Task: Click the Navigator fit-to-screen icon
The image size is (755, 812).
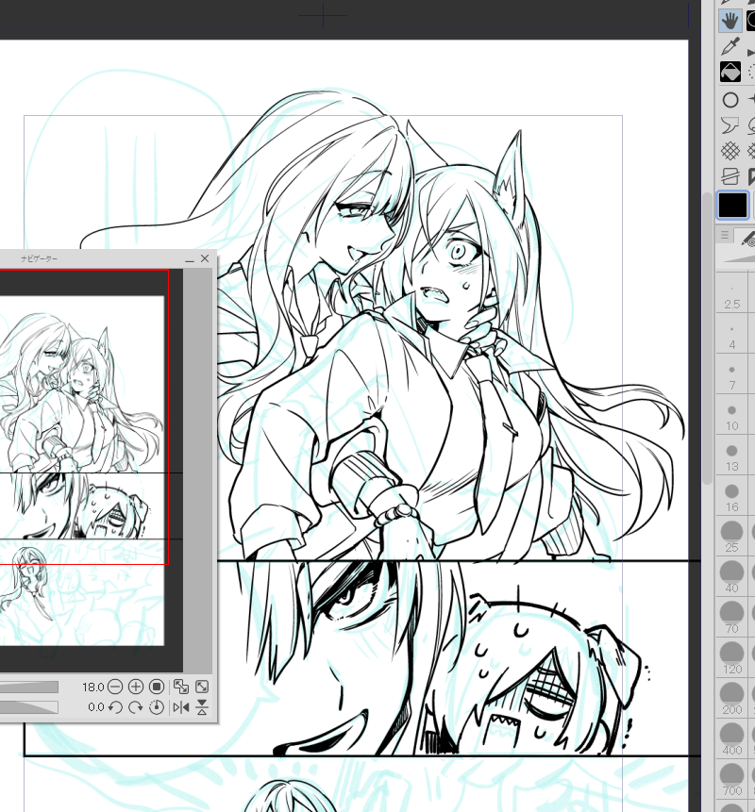Action: 202,687
